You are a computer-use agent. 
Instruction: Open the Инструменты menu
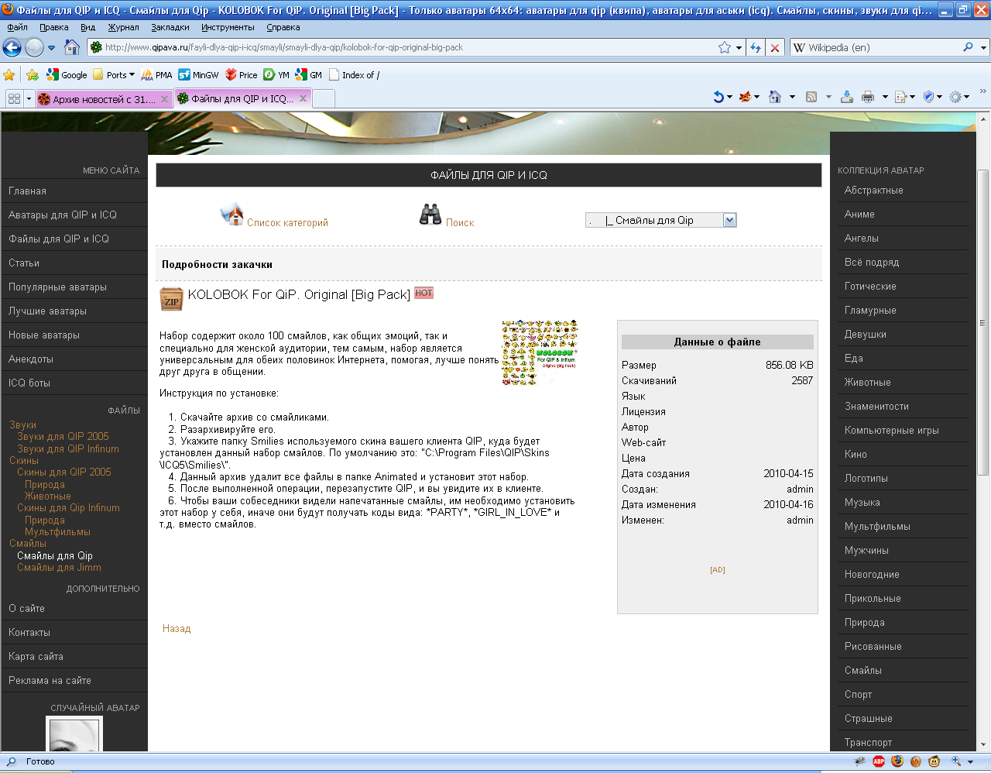pos(228,27)
